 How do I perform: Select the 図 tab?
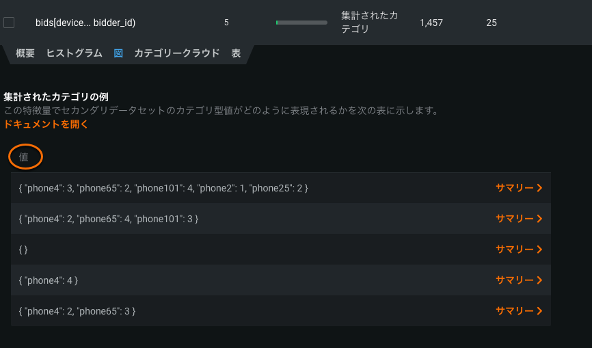click(x=118, y=53)
